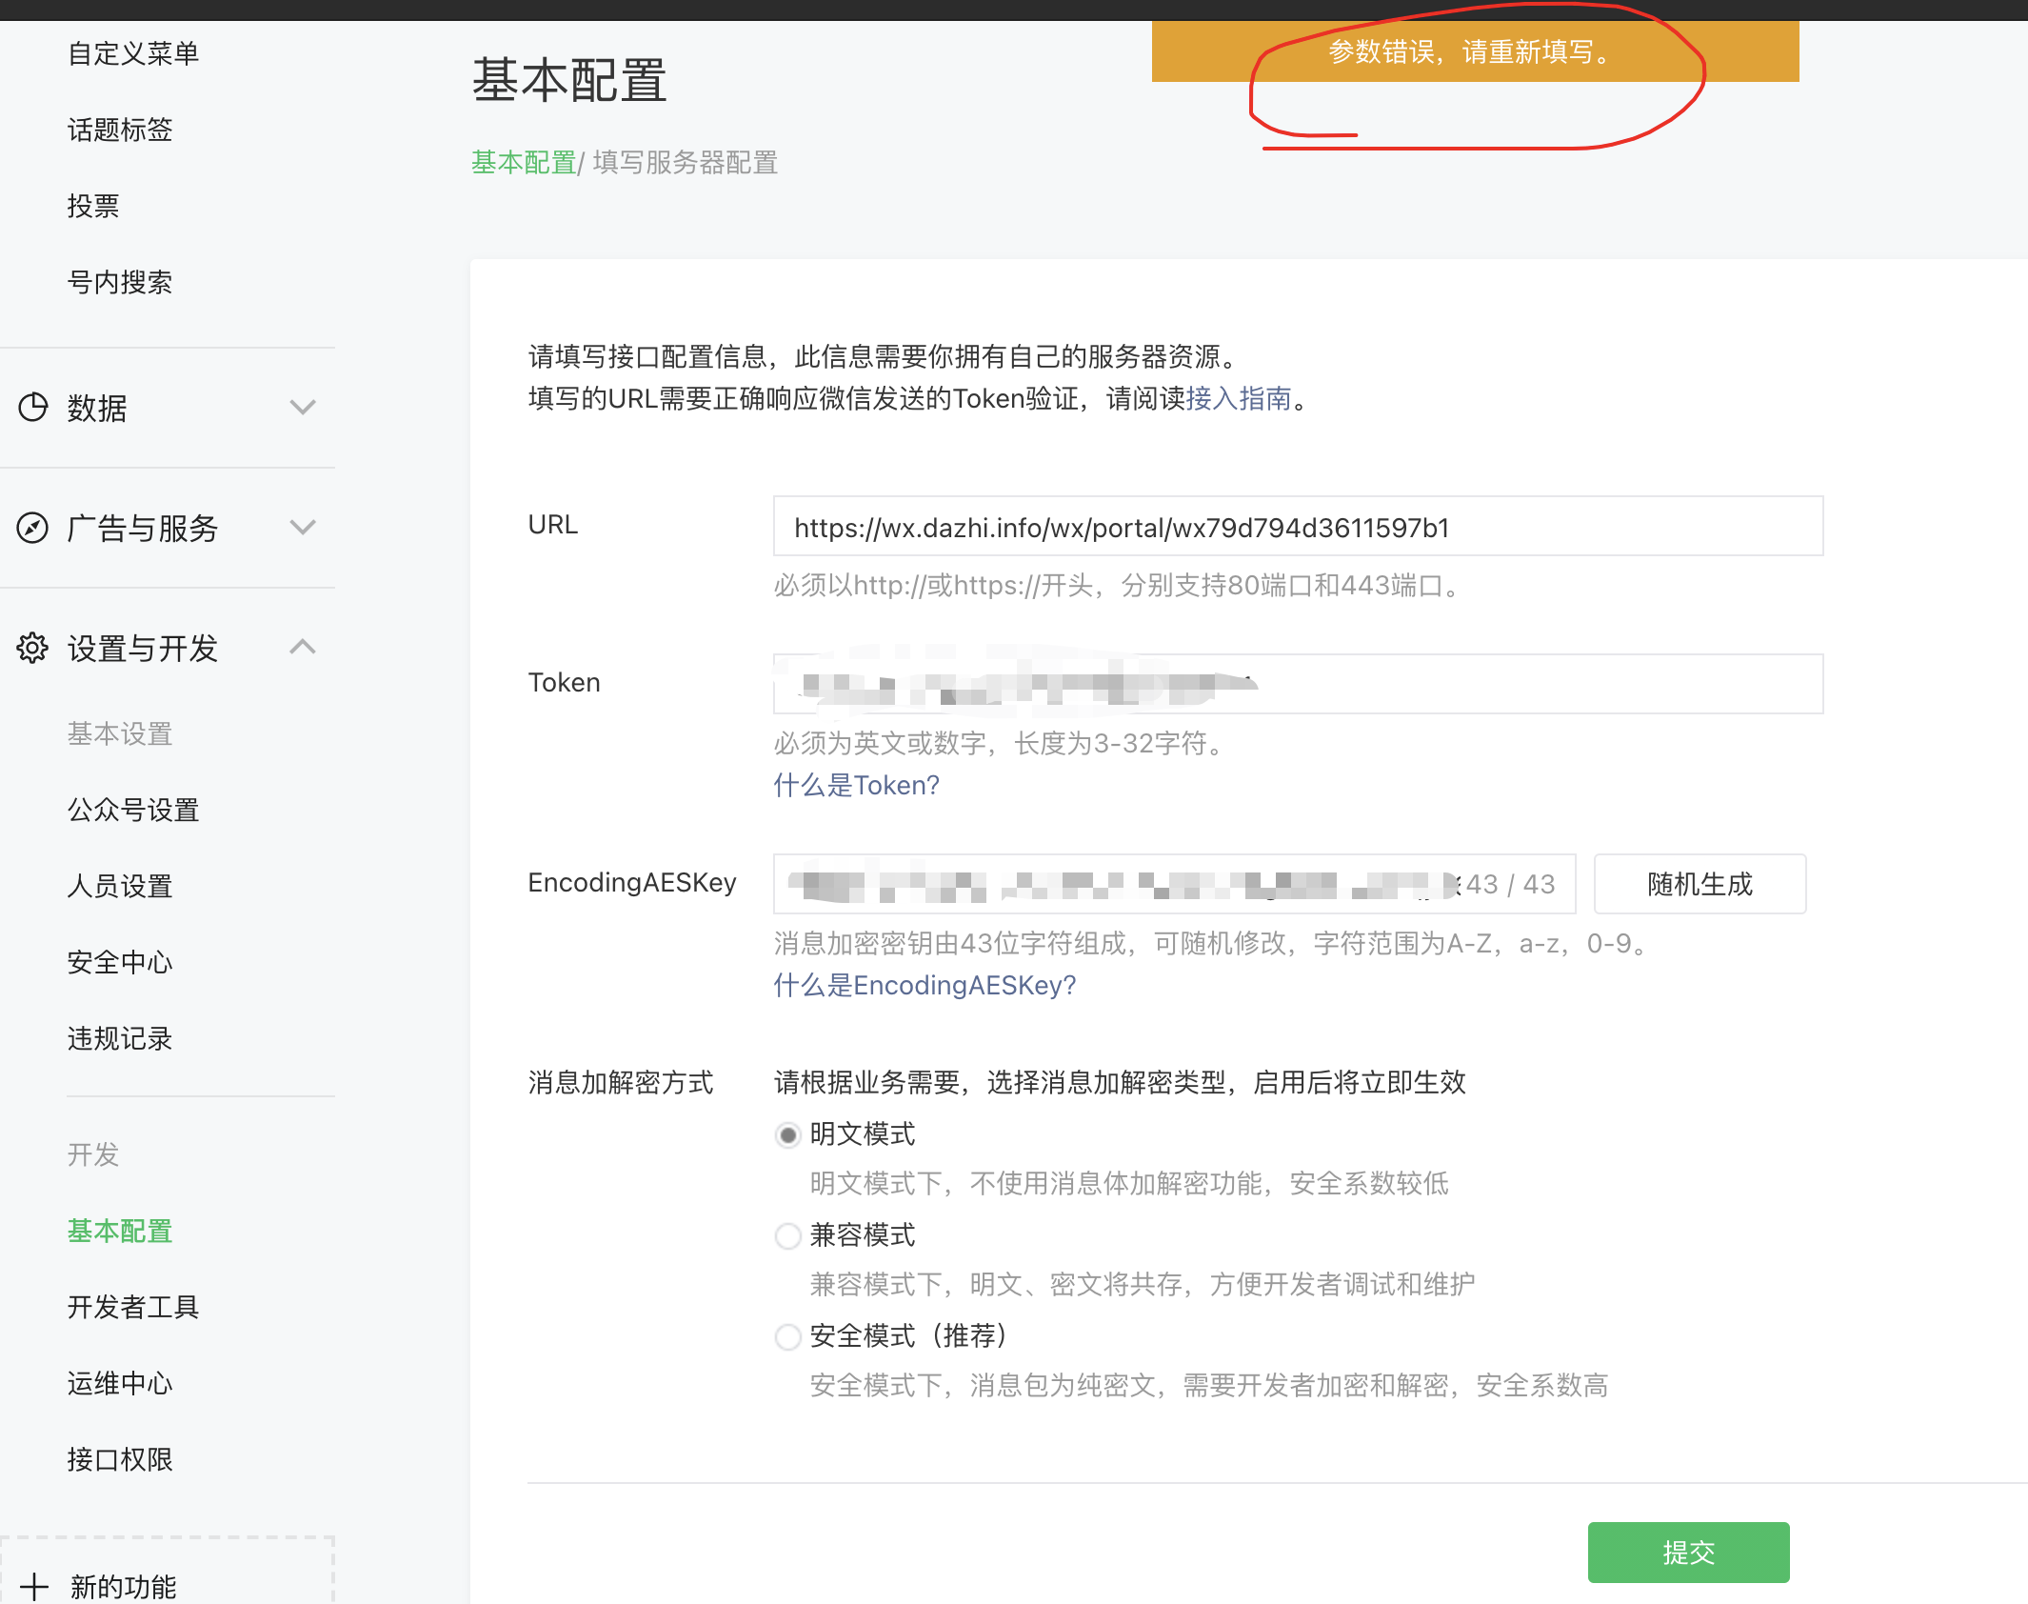The image size is (2028, 1604).
Task: Open the 公众号设置 menu item
Action: pyautogui.click(x=133, y=810)
